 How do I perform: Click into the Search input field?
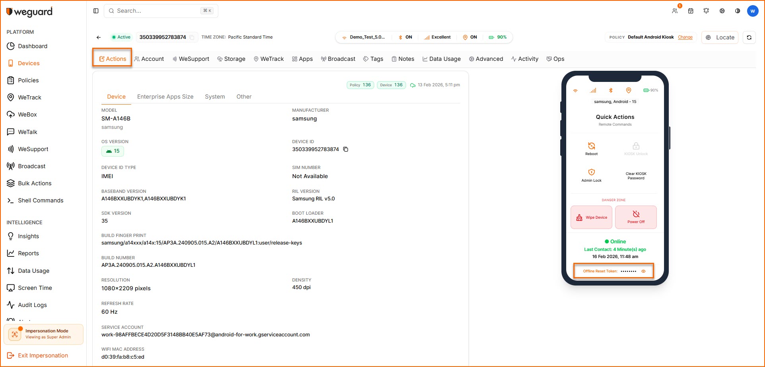(159, 11)
